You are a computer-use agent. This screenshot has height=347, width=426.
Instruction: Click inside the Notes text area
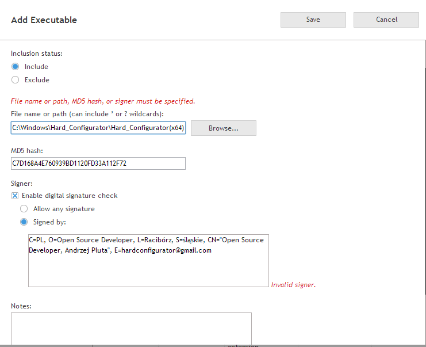[x=131, y=329]
